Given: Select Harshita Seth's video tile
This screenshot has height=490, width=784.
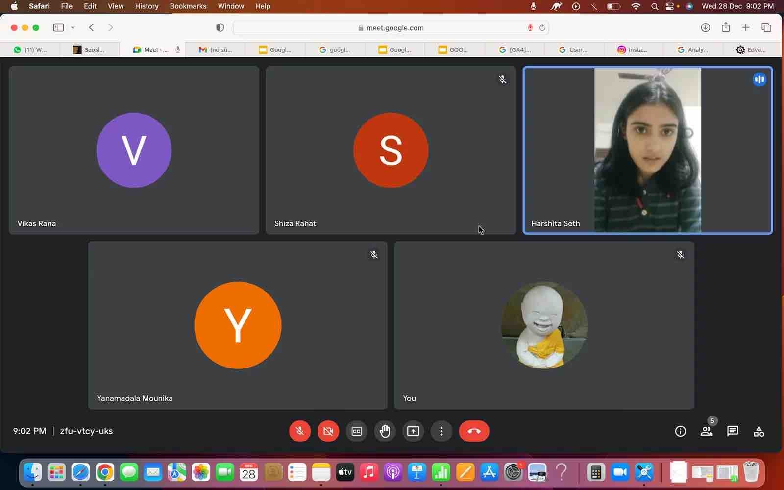Looking at the screenshot, I should pos(647,150).
